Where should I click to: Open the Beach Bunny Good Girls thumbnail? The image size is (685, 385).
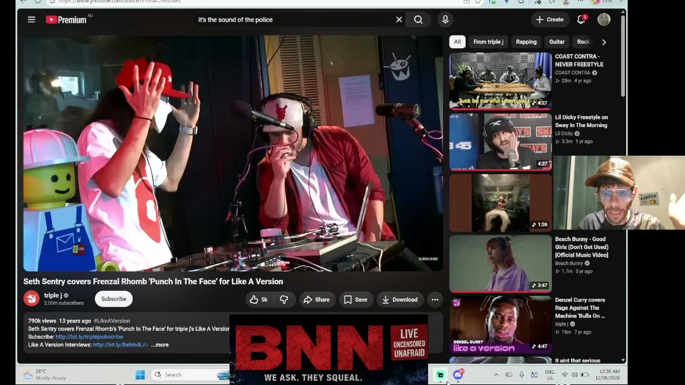500,264
